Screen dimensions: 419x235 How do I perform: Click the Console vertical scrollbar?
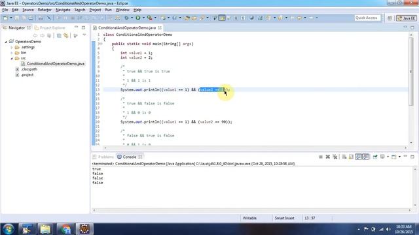pyautogui.click(x=415, y=187)
